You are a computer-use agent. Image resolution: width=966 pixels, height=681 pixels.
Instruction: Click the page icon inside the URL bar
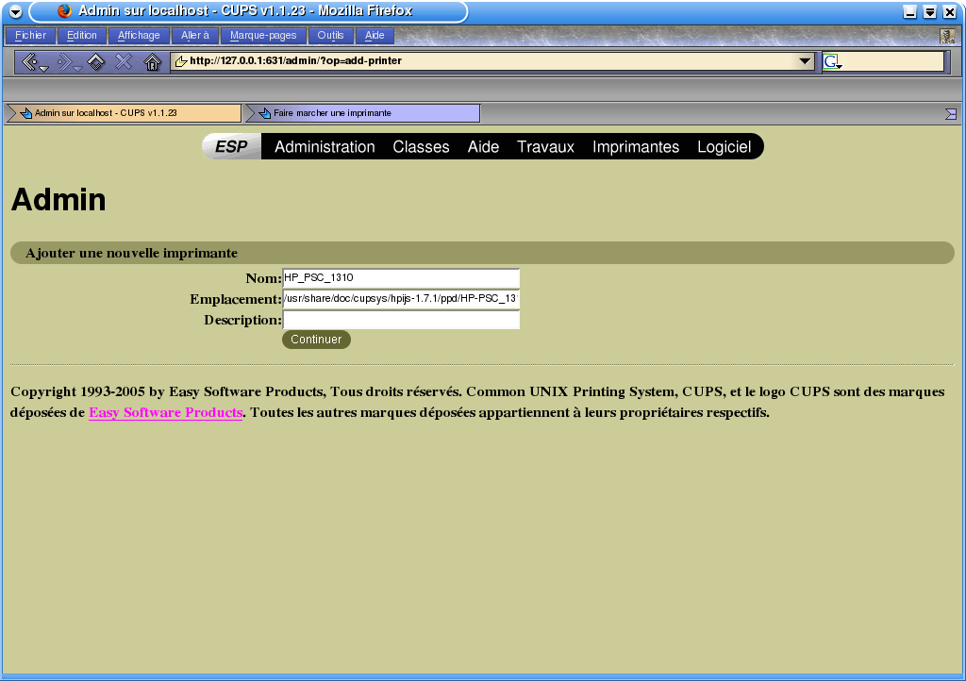180,61
